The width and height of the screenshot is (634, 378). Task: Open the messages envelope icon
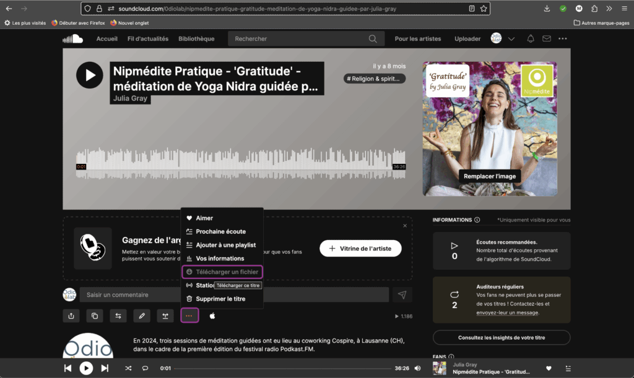click(x=547, y=39)
